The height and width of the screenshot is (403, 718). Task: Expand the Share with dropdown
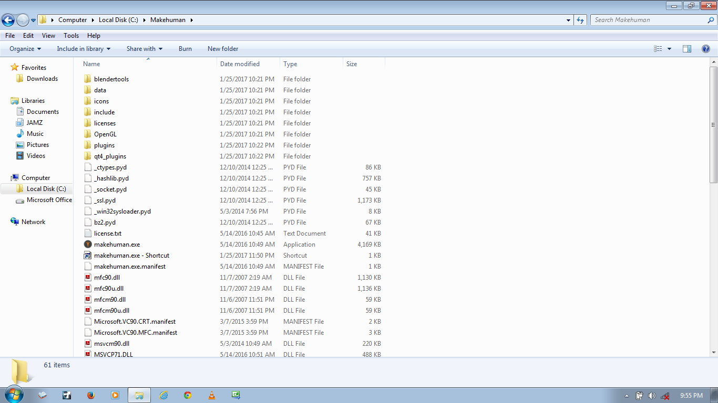click(145, 49)
